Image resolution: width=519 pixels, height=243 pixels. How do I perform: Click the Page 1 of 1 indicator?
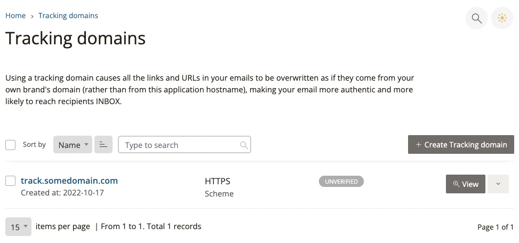pyautogui.click(x=495, y=227)
